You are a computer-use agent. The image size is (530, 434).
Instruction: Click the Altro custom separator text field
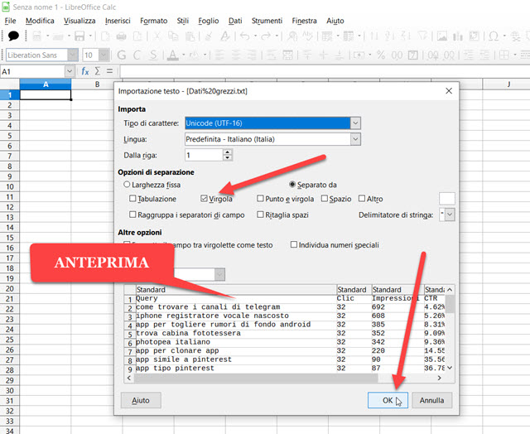coord(447,199)
